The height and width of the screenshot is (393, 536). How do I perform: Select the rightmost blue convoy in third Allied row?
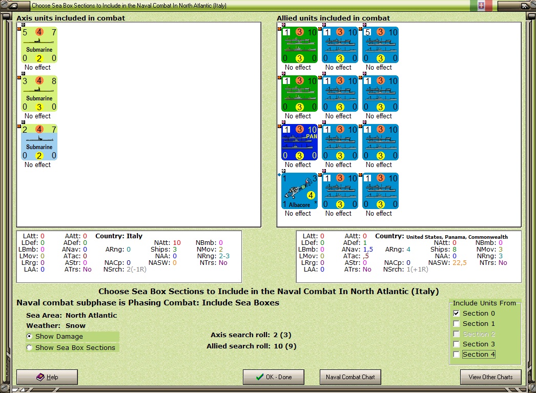click(380, 142)
